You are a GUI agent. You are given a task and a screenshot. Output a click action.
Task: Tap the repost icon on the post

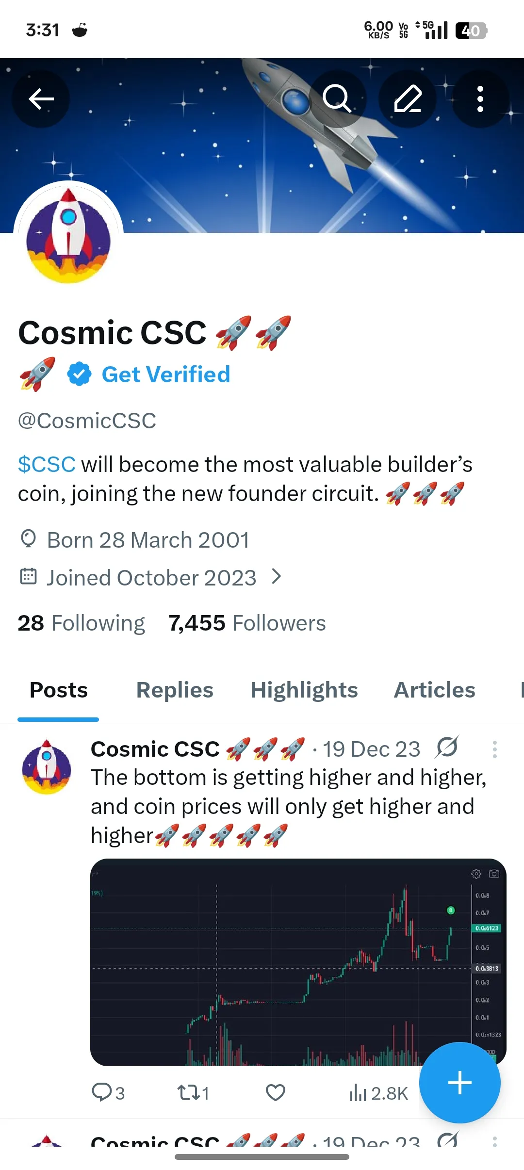193,1093
